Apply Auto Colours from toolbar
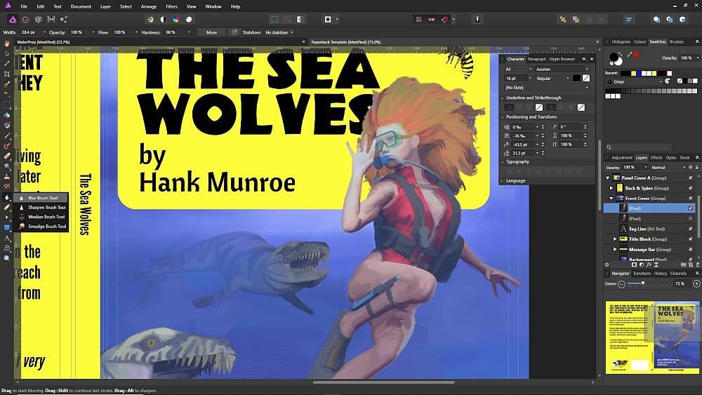This screenshot has width=702, height=395. (x=176, y=19)
